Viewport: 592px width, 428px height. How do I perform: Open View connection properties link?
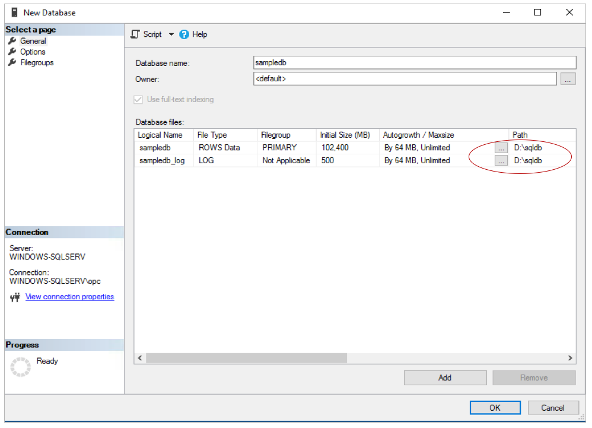[69, 297]
